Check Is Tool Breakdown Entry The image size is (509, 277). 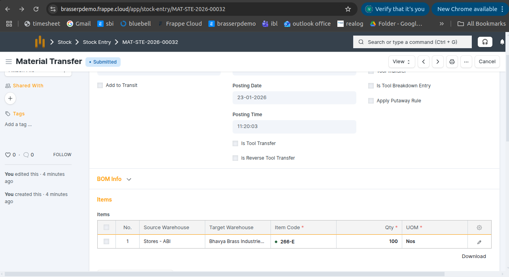(371, 86)
